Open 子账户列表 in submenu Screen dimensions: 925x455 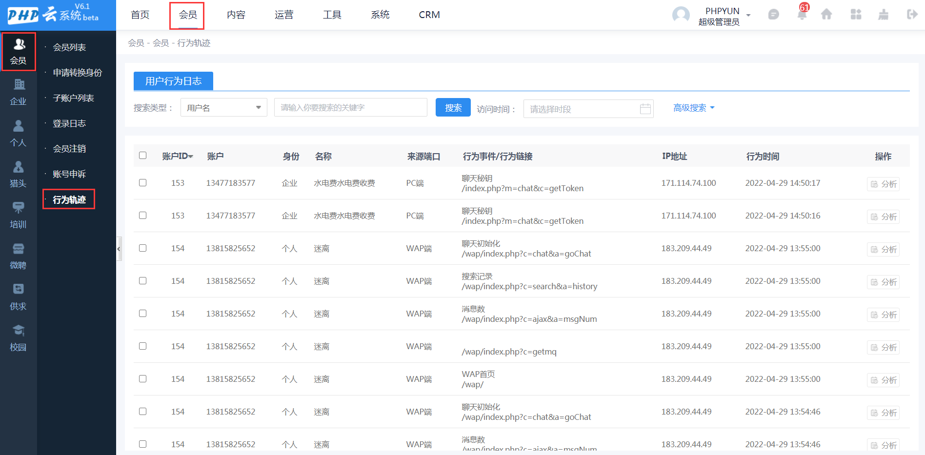pyautogui.click(x=73, y=98)
